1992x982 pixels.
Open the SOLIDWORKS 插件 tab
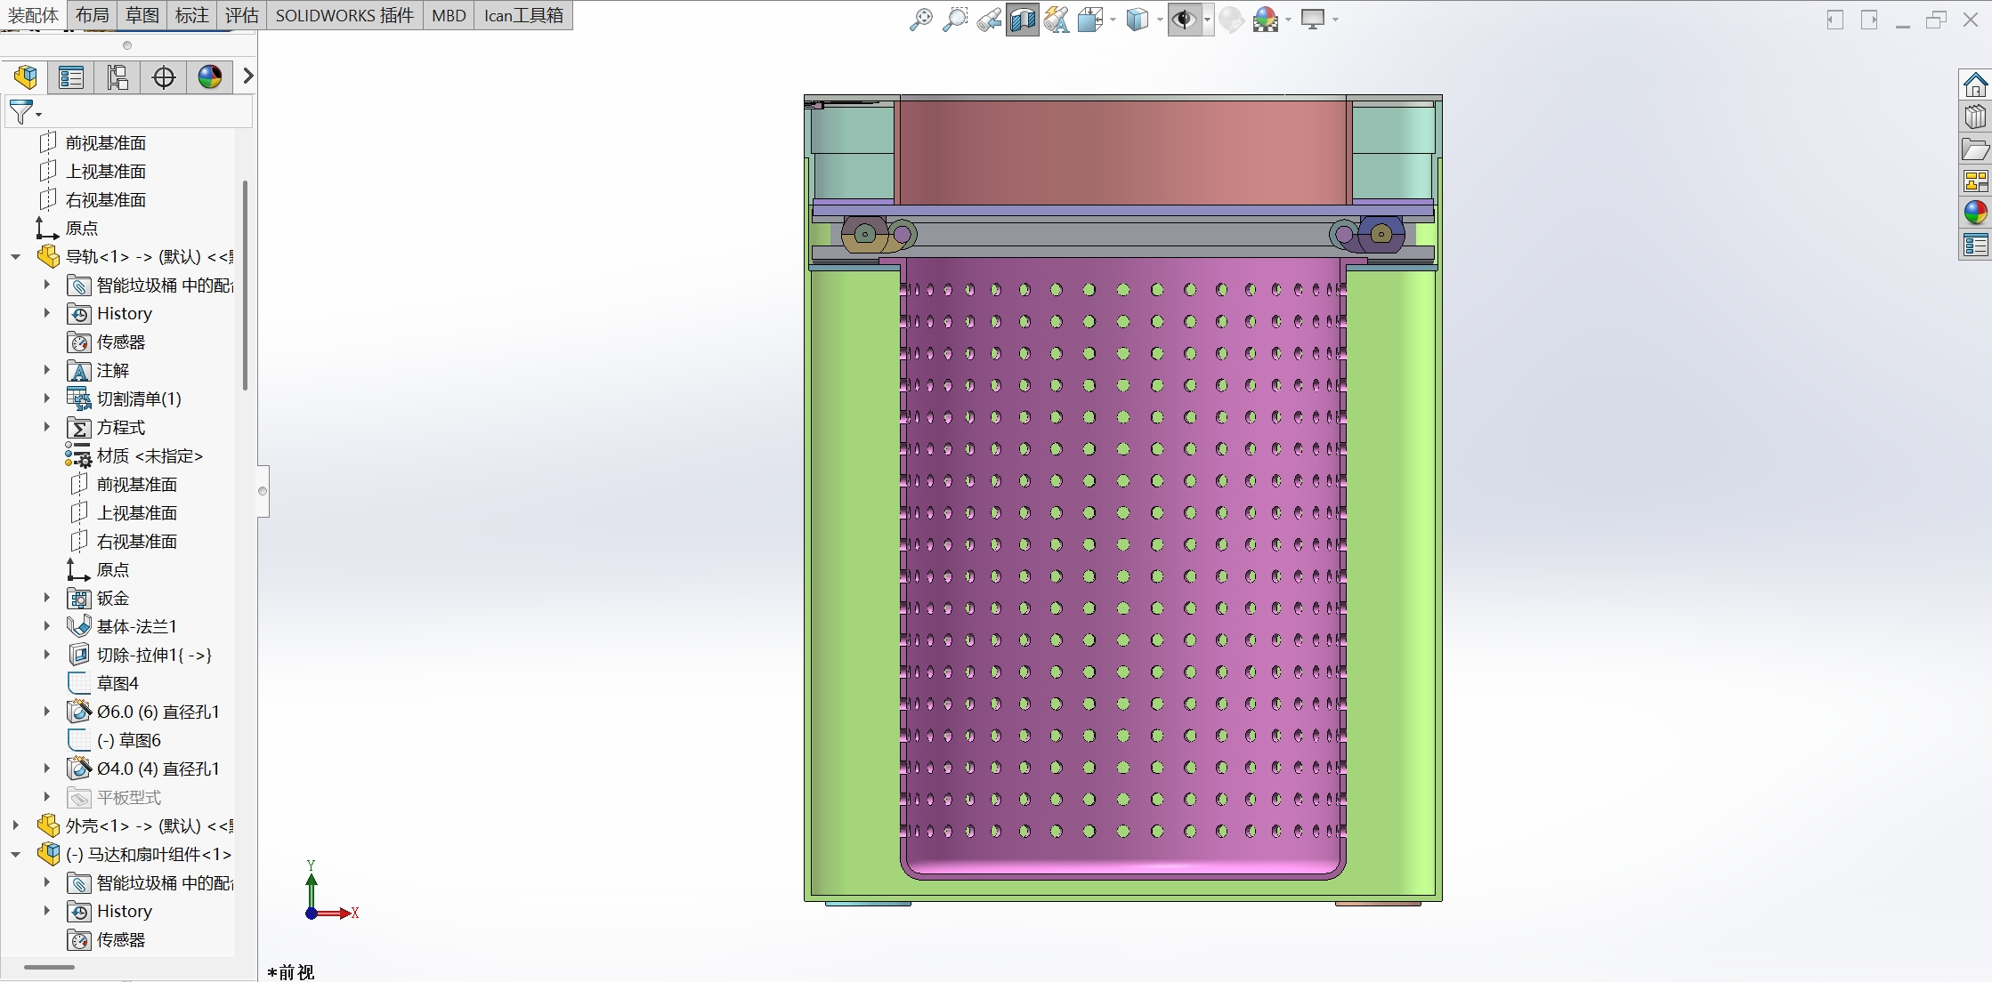(x=344, y=15)
